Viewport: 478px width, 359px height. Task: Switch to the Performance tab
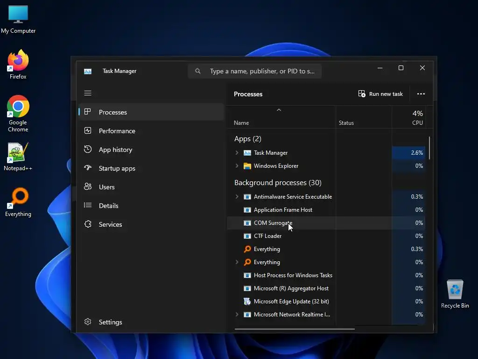pyautogui.click(x=152, y=131)
